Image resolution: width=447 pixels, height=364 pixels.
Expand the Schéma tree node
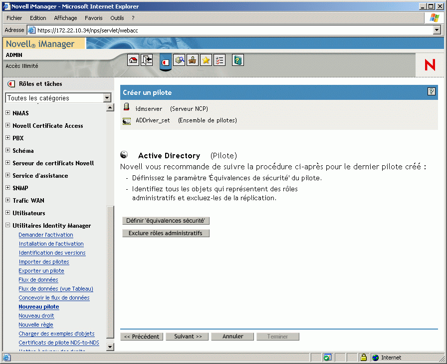point(7,150)
